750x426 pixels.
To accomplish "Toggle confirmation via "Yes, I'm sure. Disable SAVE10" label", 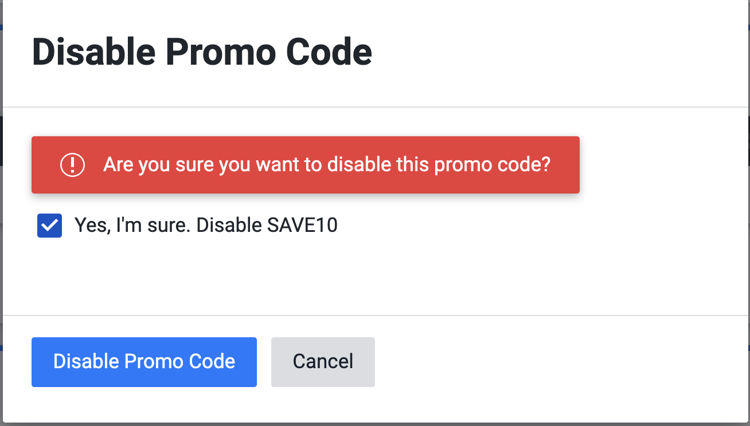I will [x=206, y=226].
